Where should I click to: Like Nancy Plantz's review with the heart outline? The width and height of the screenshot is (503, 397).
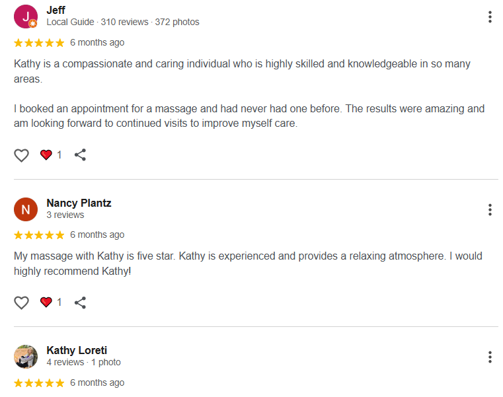(22, 303)
